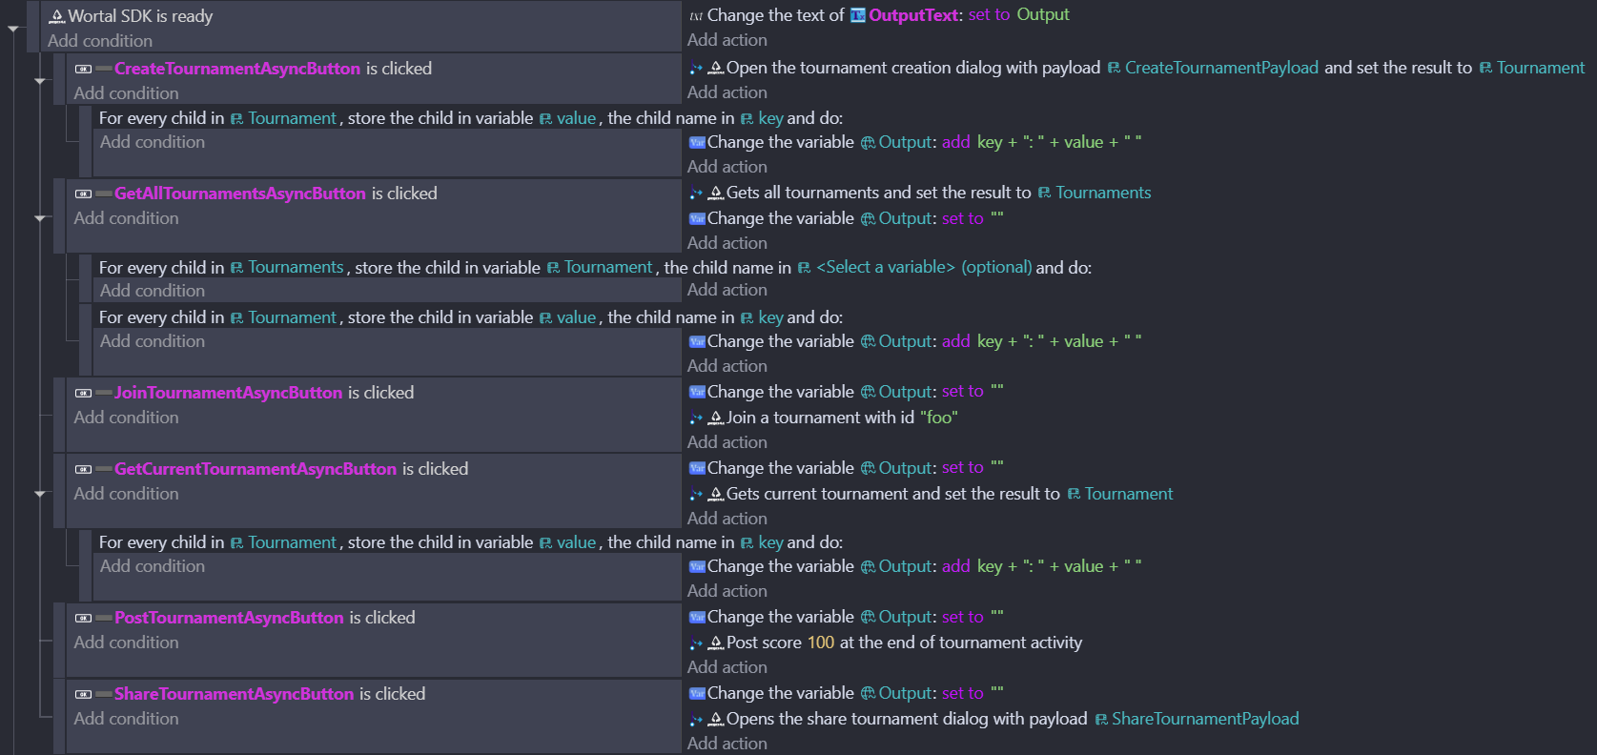Collapse the GetCurrentTournamentAsyncButton event branch

(x=41, y=494)
